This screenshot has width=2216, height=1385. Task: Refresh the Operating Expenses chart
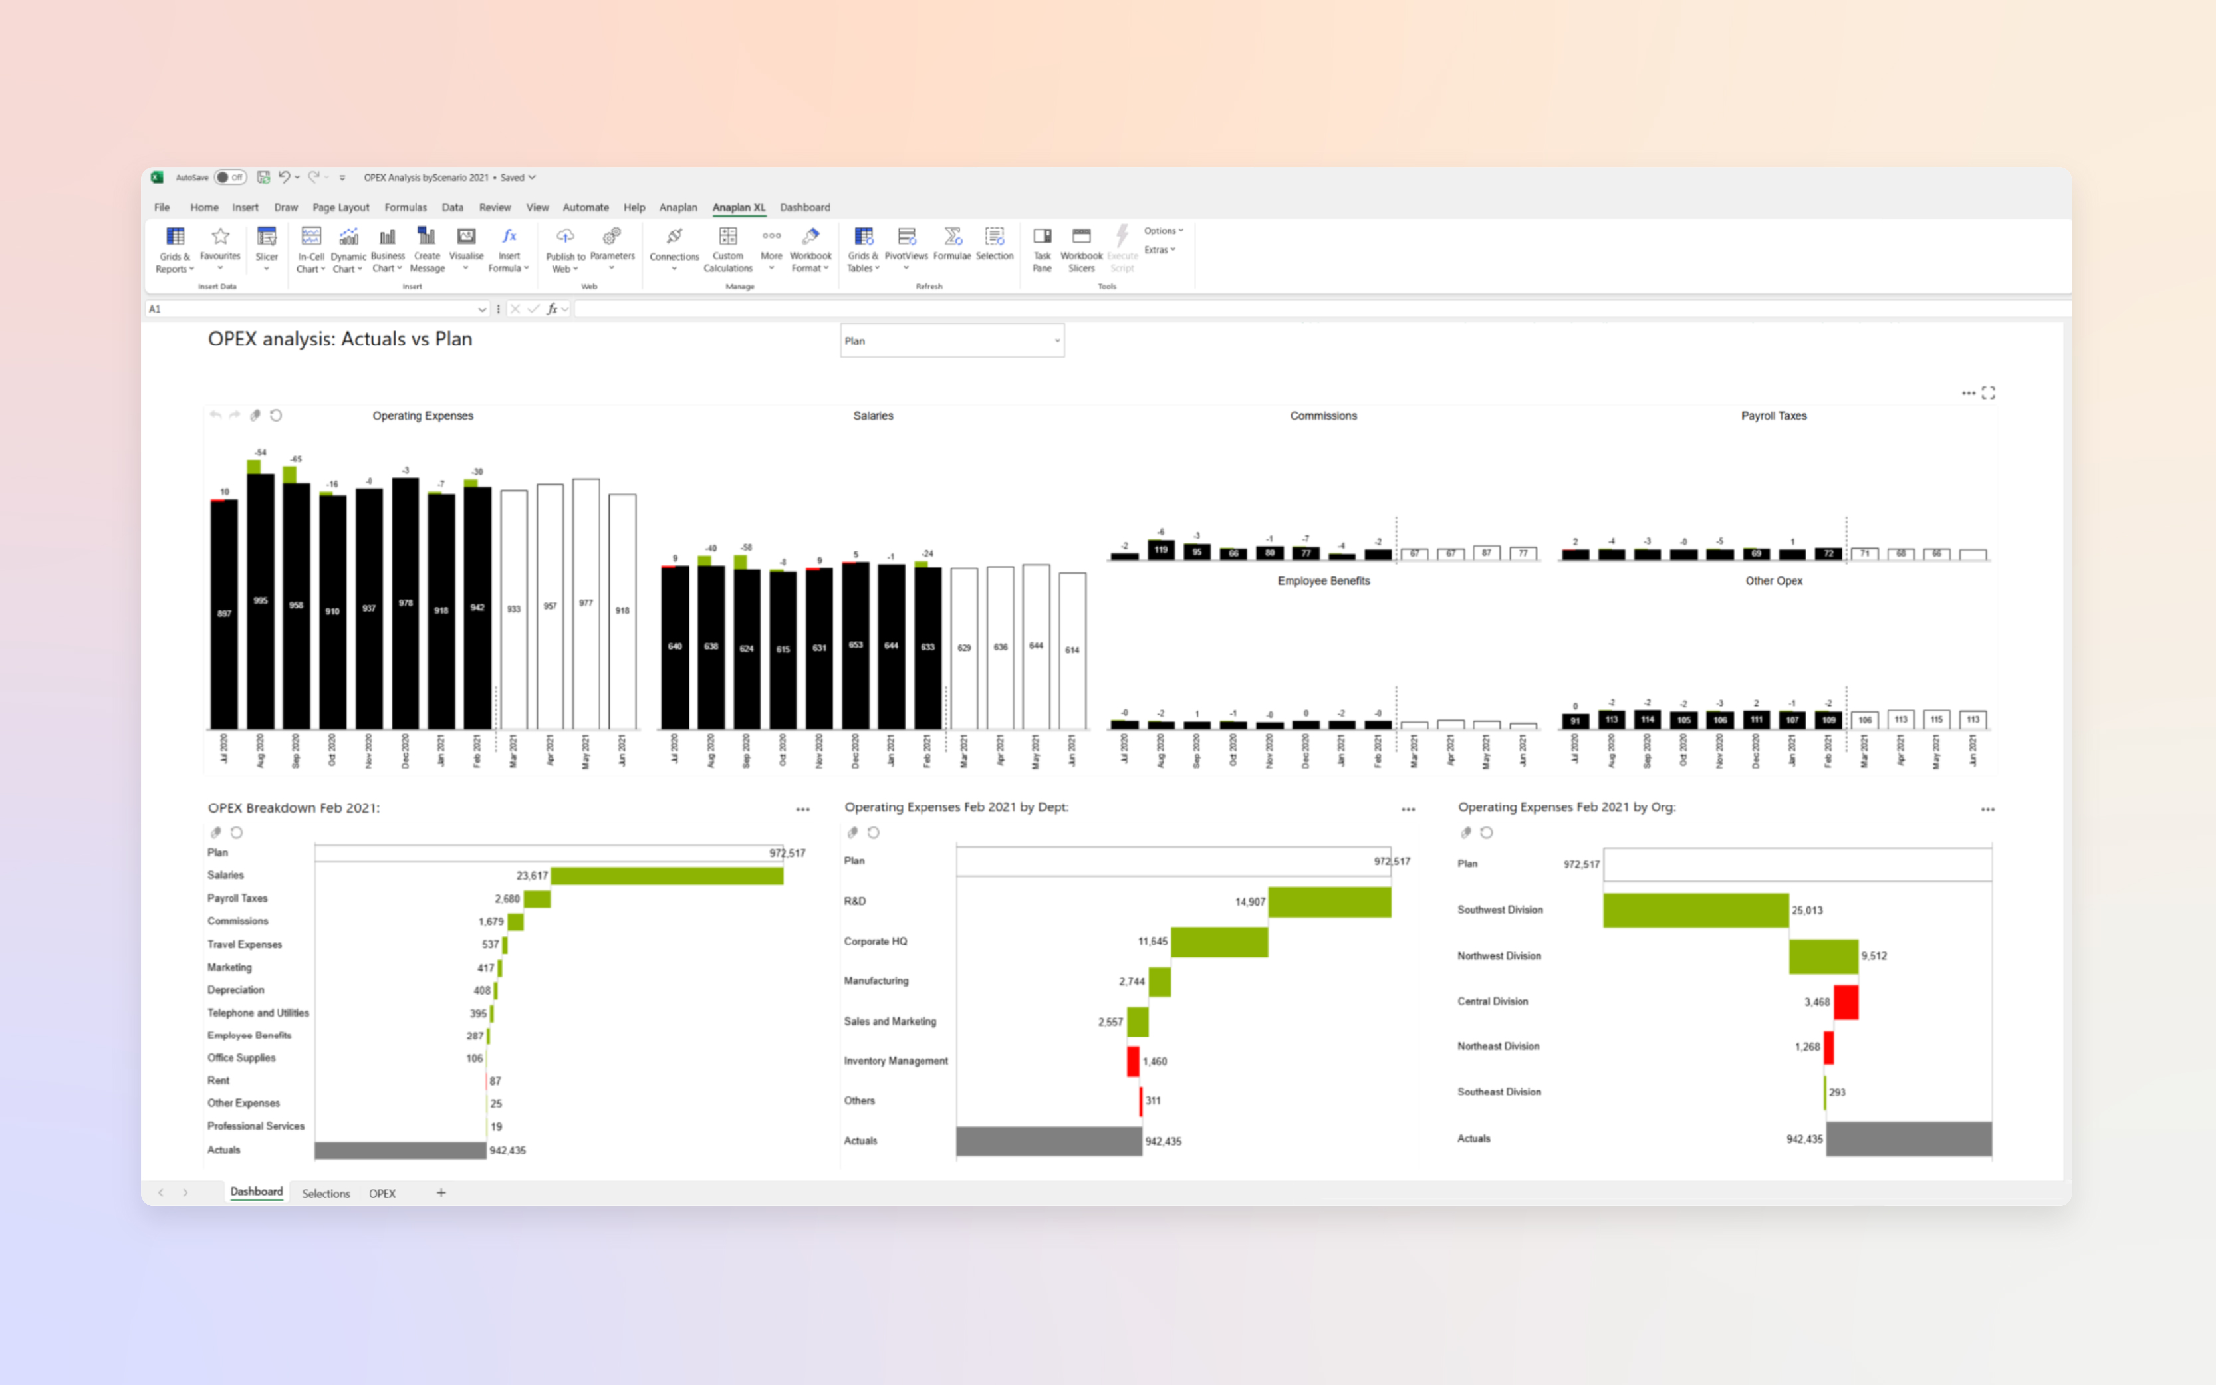point(277,415)
